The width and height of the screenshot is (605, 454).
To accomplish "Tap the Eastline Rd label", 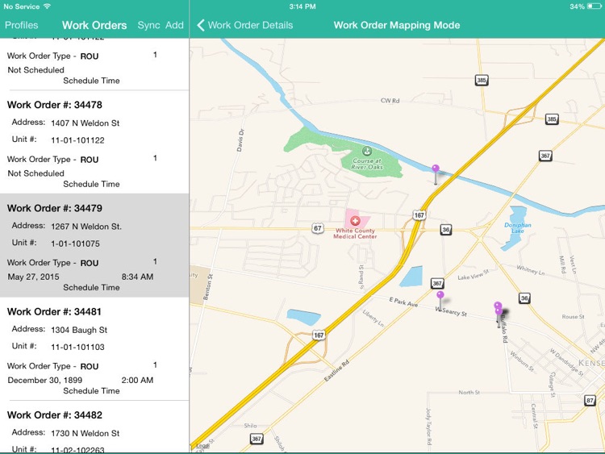I will click(336, 370).
